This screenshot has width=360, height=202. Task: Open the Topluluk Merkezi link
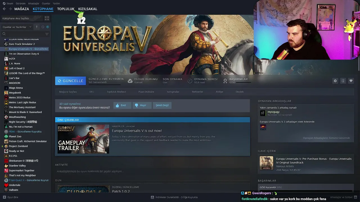[116, 92]
